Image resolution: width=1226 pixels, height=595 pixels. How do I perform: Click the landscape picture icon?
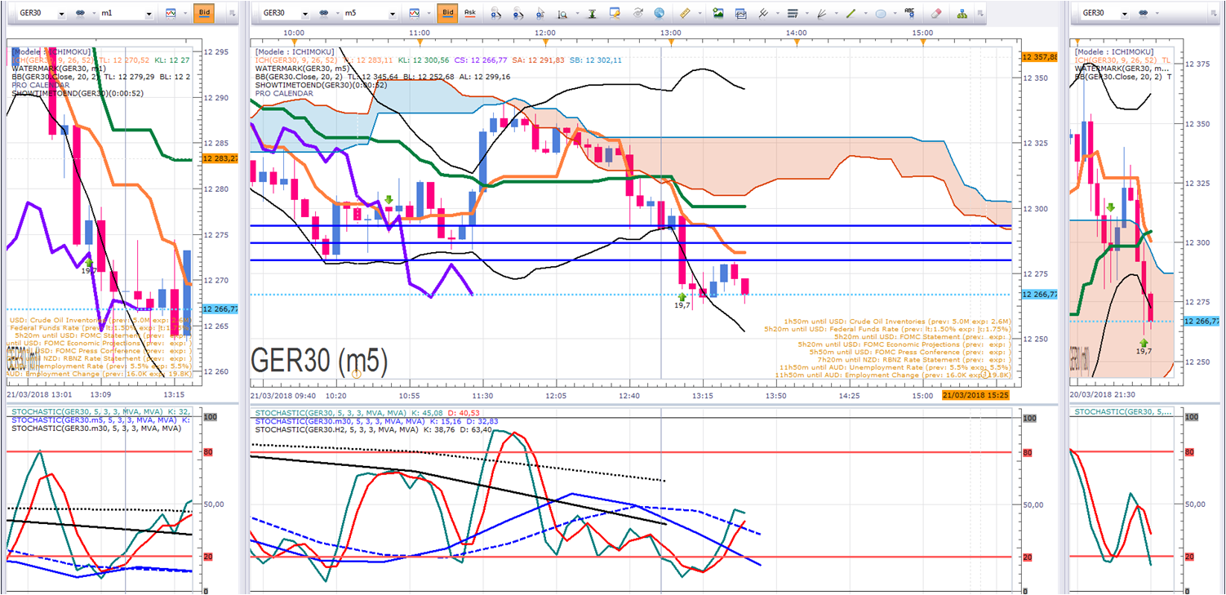(718, 14)
